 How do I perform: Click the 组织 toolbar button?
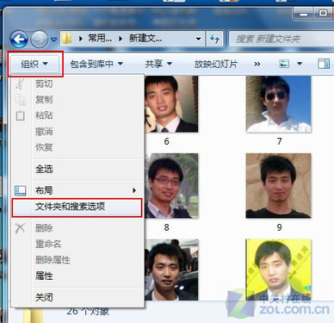coord(34,64)
